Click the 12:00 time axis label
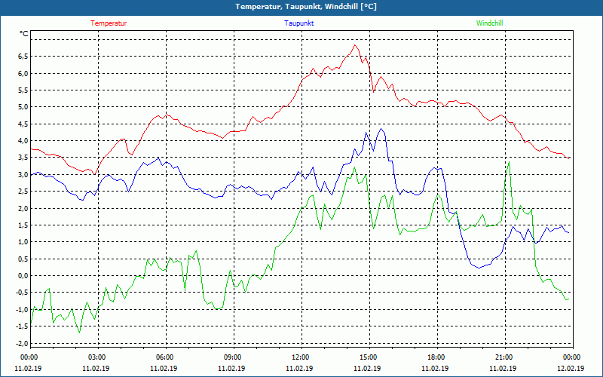 [x=299, y=357]
